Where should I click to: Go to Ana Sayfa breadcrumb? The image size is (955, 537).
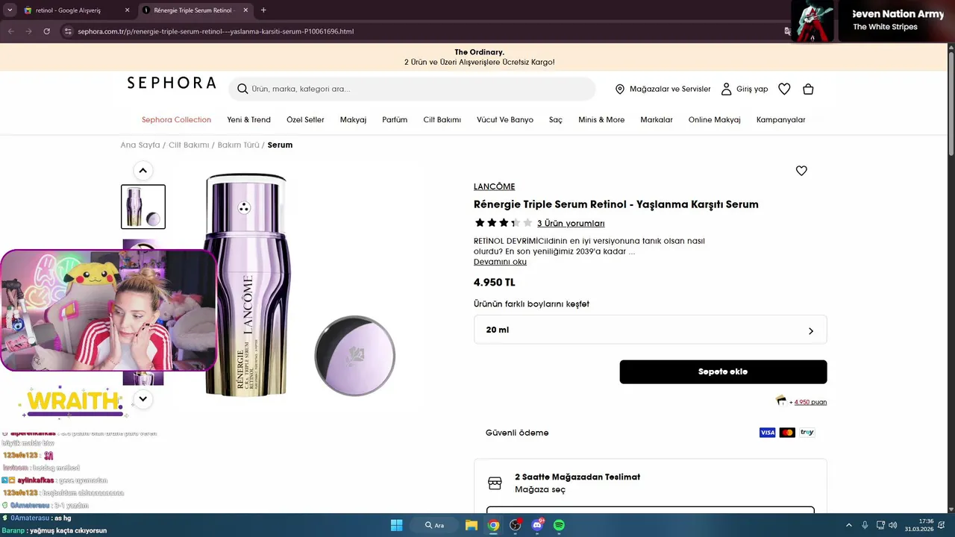(x=140, y=145)
